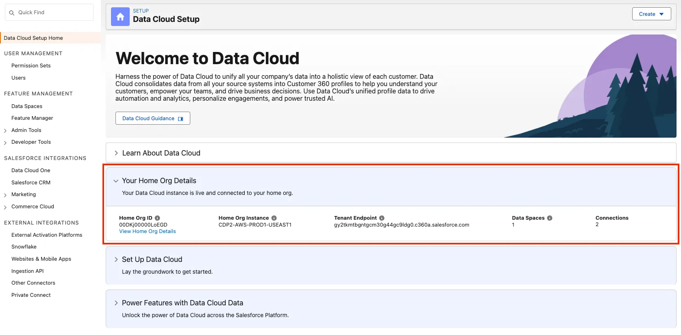Click the Data Cloud Setup home icon
This screenshot has width=681, height=335.
120,17
